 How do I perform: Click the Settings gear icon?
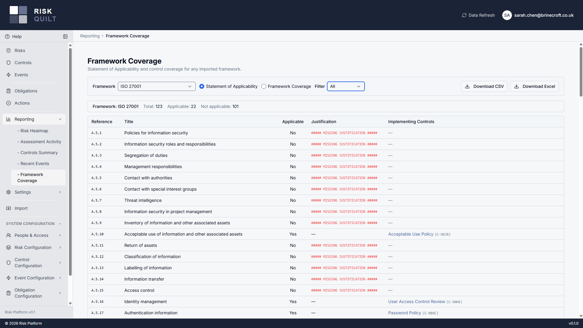(9, 192)
